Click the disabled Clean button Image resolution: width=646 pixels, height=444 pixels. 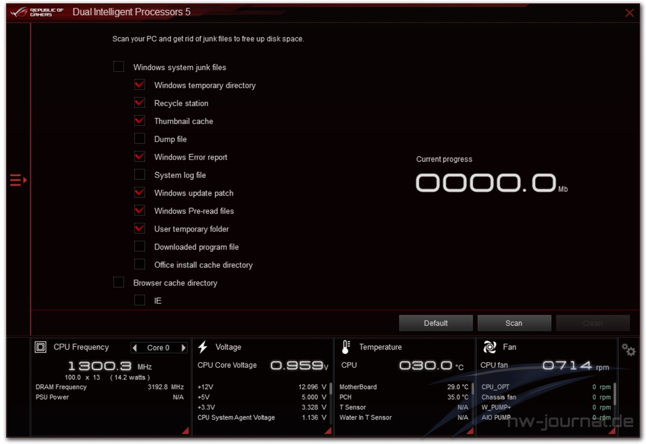click(x=592, y=323)
